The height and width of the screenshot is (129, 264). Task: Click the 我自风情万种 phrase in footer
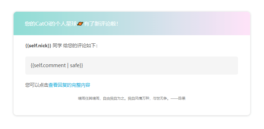pyautogui.click(x=138, y=98)
